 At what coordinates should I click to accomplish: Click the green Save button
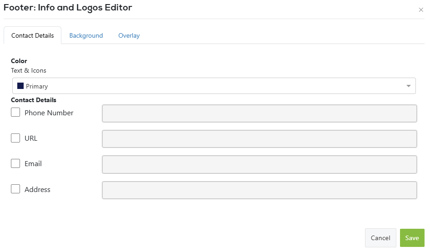point(412,238)
